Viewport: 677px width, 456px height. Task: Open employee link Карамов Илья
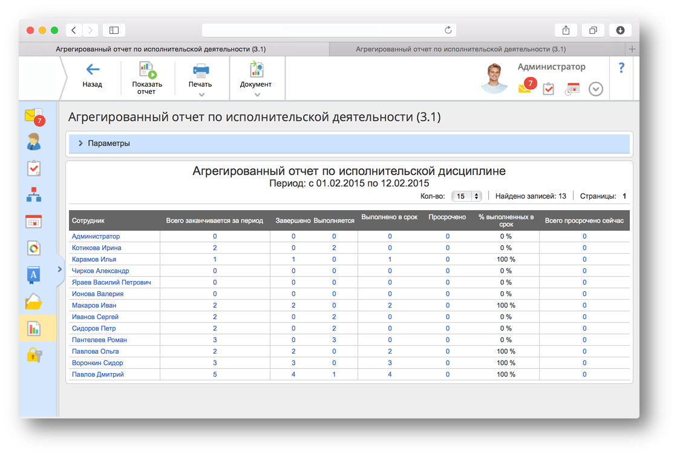tap(94, 259)
